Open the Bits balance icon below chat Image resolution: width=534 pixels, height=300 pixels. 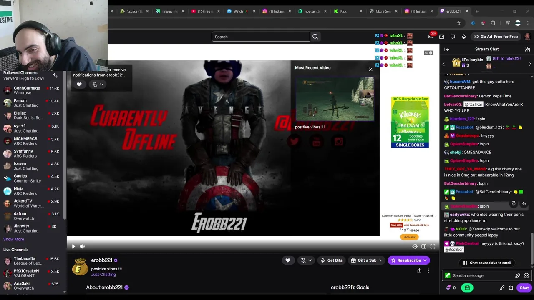[451, 287]
